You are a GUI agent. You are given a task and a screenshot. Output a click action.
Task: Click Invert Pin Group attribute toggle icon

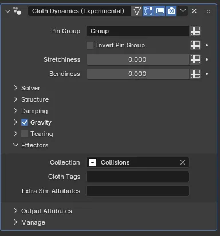coord(195,45)
